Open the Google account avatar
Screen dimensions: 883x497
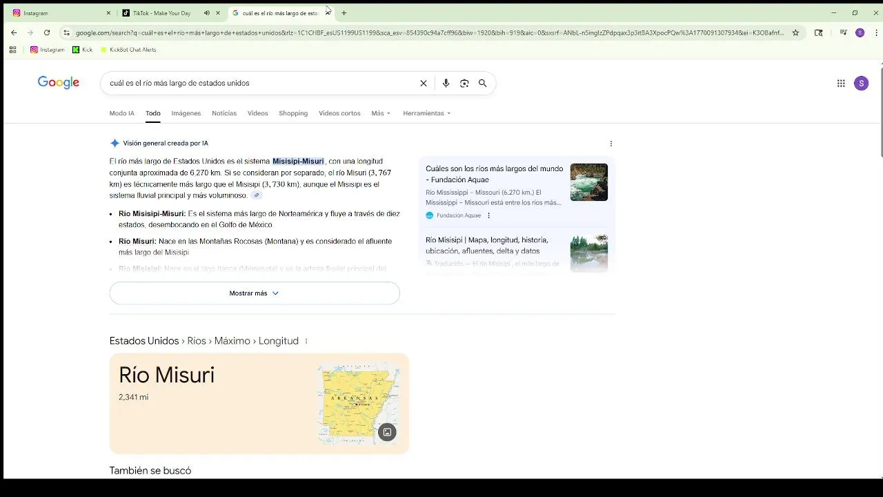tap(861, 84)
